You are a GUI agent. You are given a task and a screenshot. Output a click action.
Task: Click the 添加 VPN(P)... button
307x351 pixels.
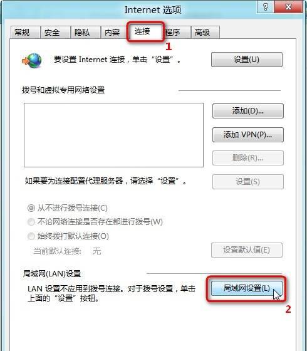pyautogui.click(x=248, y=135)
